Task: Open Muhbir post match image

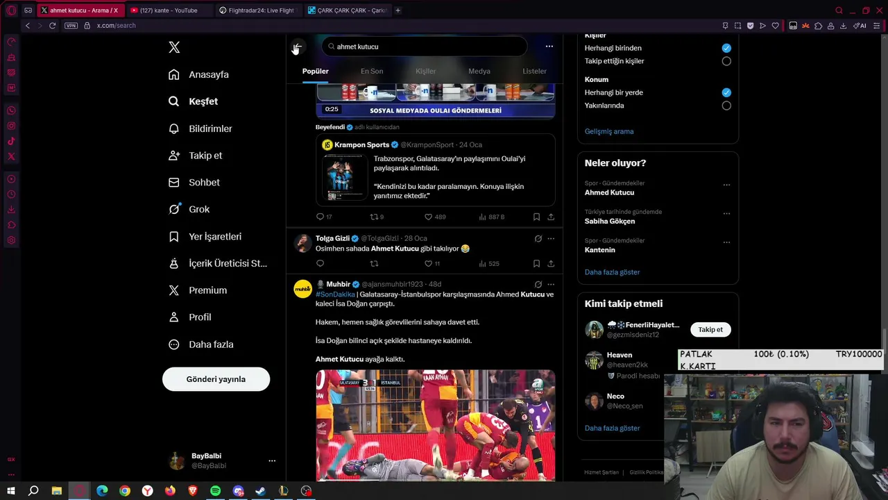Action: 436,425
